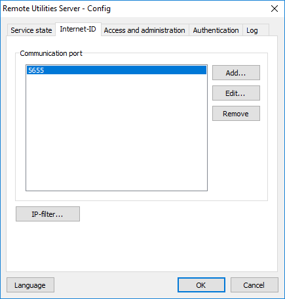The image size is (285, 299).
Task: Click the Language button
Action: [30, 285]
